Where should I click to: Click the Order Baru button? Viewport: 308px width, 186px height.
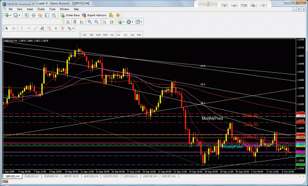70,15
